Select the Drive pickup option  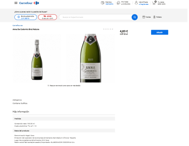[x=48, y=17]
